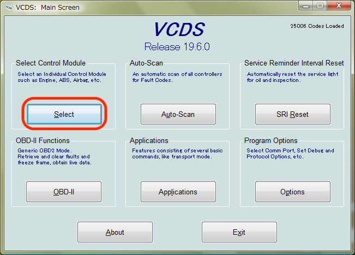The width and height of the screenshot is (355, 255).
Task: Click the 'Auto-Scan' group heading label
Action: click(146, 63)
